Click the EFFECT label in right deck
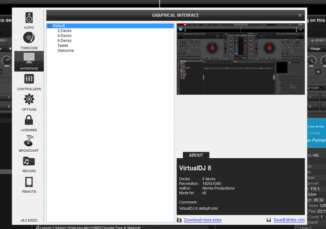 (320, 41)
